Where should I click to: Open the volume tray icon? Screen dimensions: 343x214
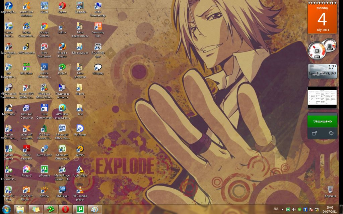pyautogui.click(x=294, y=209)
